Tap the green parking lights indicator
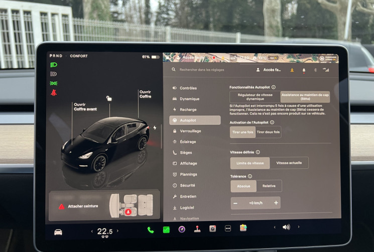 (x=53, y=83)
